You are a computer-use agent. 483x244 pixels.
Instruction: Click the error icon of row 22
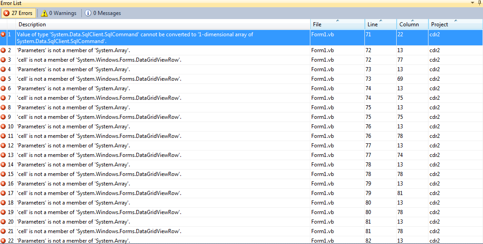tap(3, 241)
